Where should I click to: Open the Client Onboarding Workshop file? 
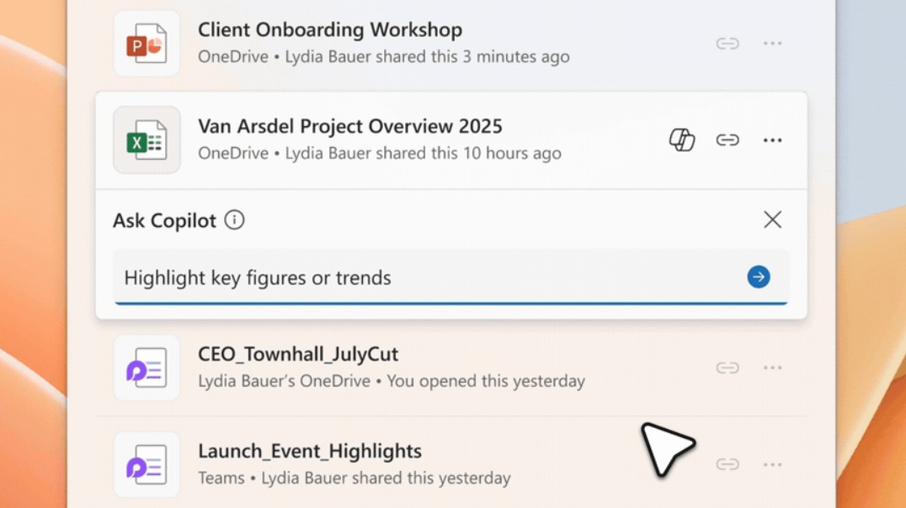tap(329, 30)
